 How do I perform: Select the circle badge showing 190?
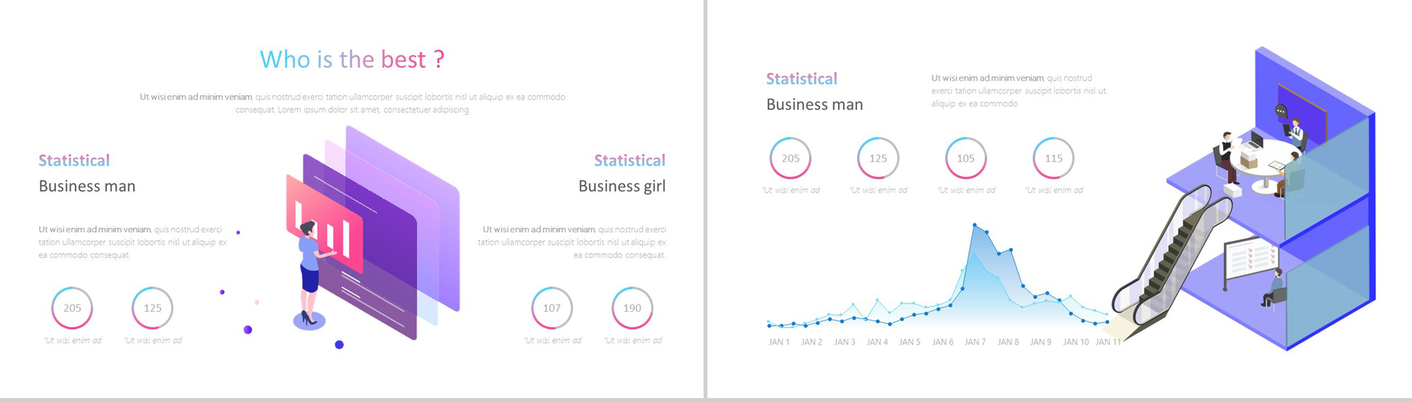click(x=632, y=308)
